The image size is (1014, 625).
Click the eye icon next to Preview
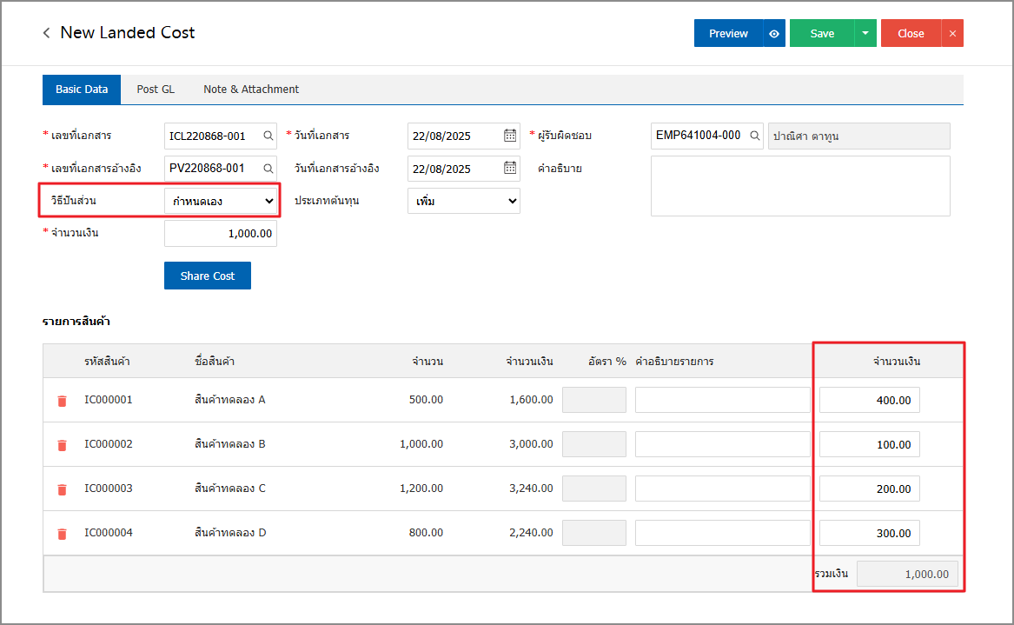[x=774, y=33]
